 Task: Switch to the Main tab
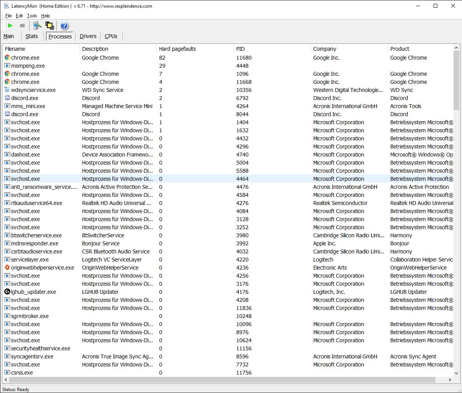point(8,36)
